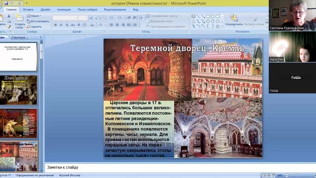
Task: Switch to the Анимация ribbon tab
Action: click(x=64, y=9)
